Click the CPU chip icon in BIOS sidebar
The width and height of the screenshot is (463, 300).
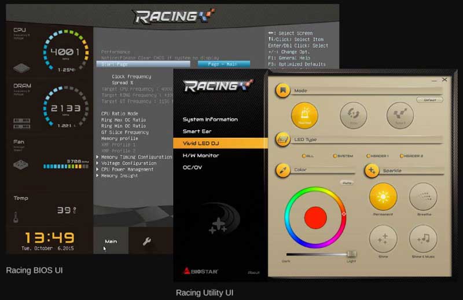pos(21,68)
